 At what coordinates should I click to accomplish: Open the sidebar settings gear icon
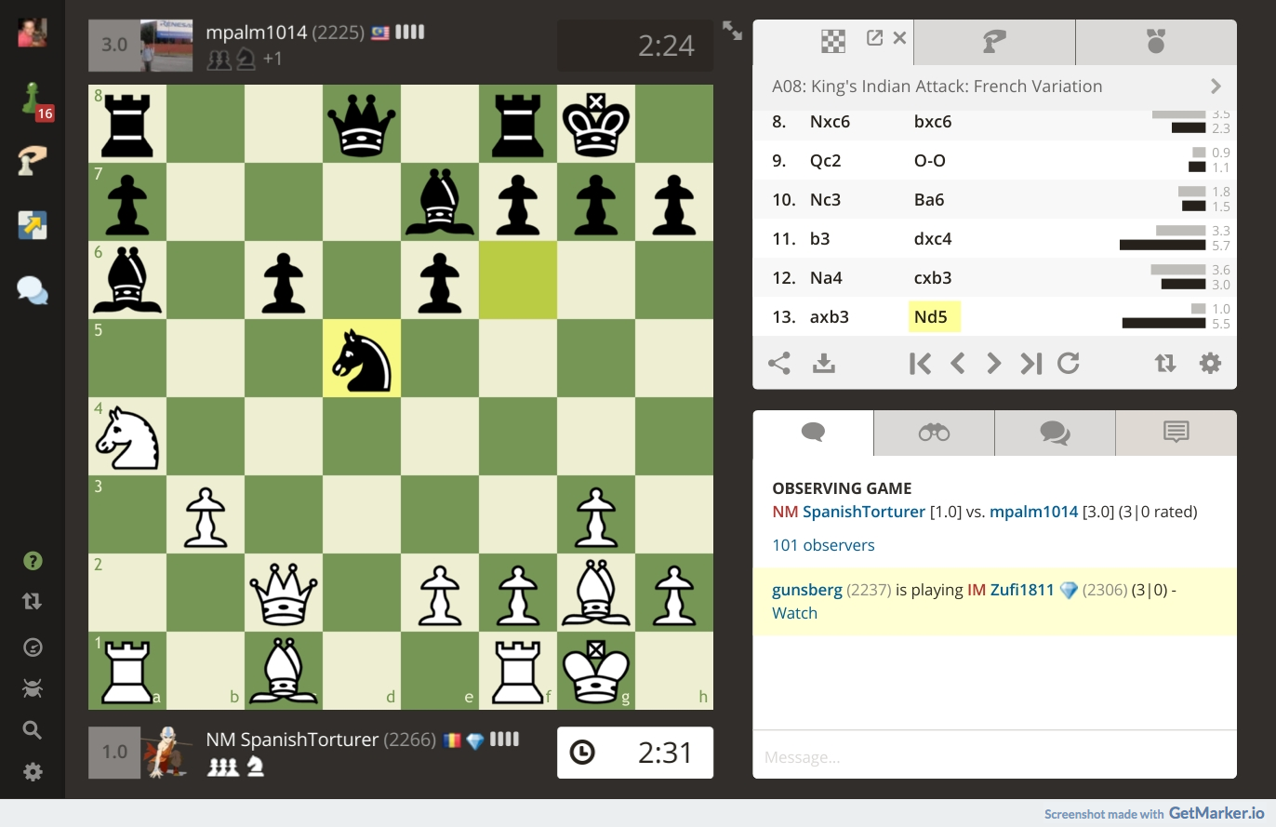point(33,772)
